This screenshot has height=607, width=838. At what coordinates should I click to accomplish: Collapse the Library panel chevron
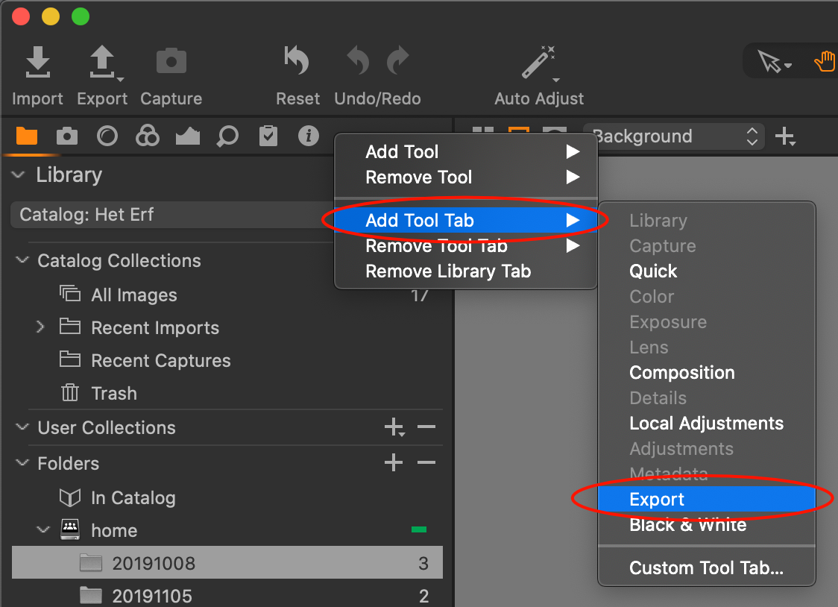18,174
